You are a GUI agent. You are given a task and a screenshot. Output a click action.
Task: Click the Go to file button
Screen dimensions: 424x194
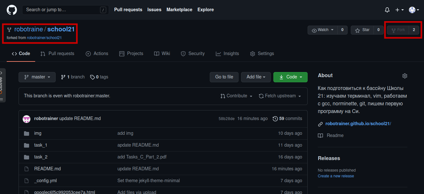pos(224,77)
